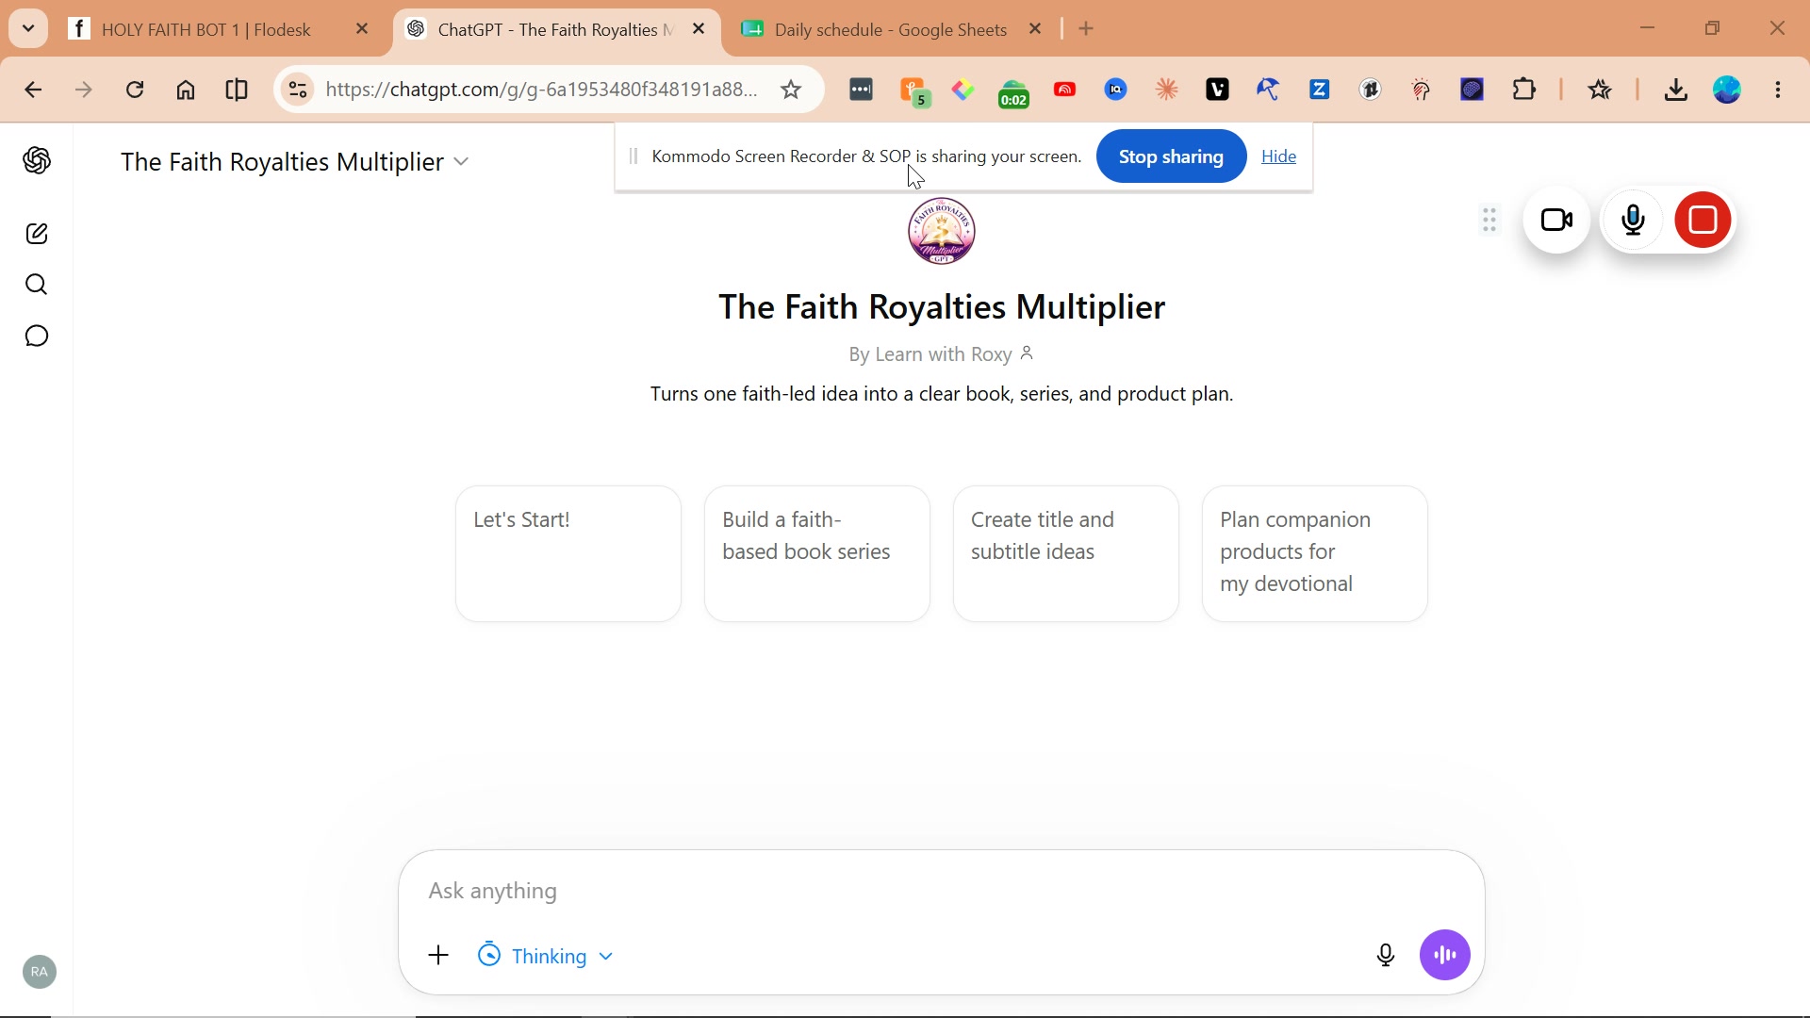Click the dictation microphone in the composer
Viewport: 1810px width, 1018px height.
1386,956
